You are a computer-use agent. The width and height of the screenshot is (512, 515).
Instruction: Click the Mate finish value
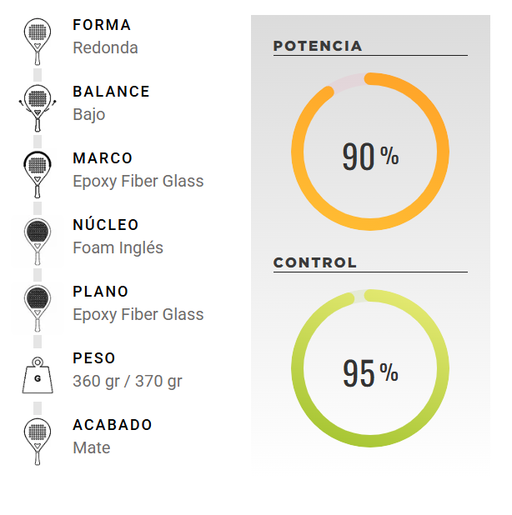(92, 447)
